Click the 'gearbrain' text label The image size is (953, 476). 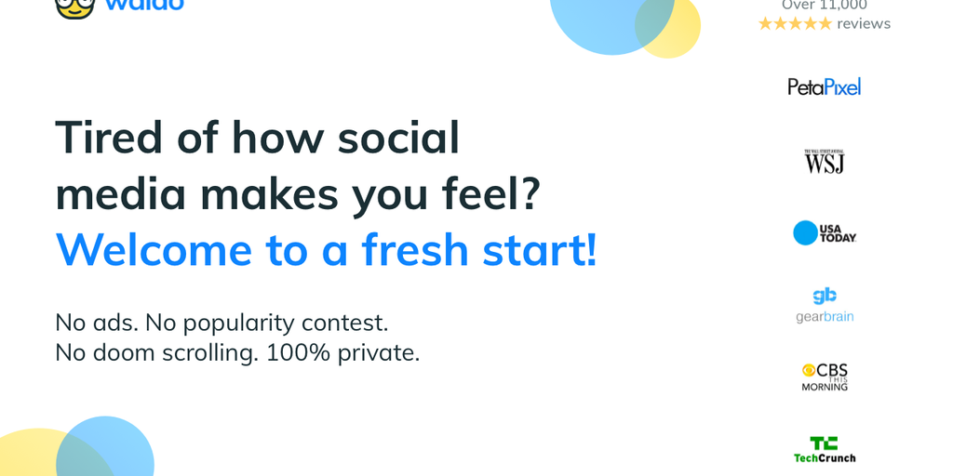tap(825, 317)
